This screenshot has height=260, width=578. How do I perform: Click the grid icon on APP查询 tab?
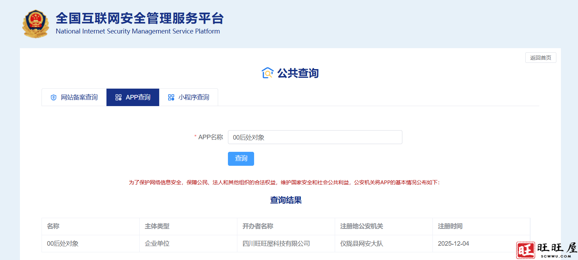click(118, 97)
